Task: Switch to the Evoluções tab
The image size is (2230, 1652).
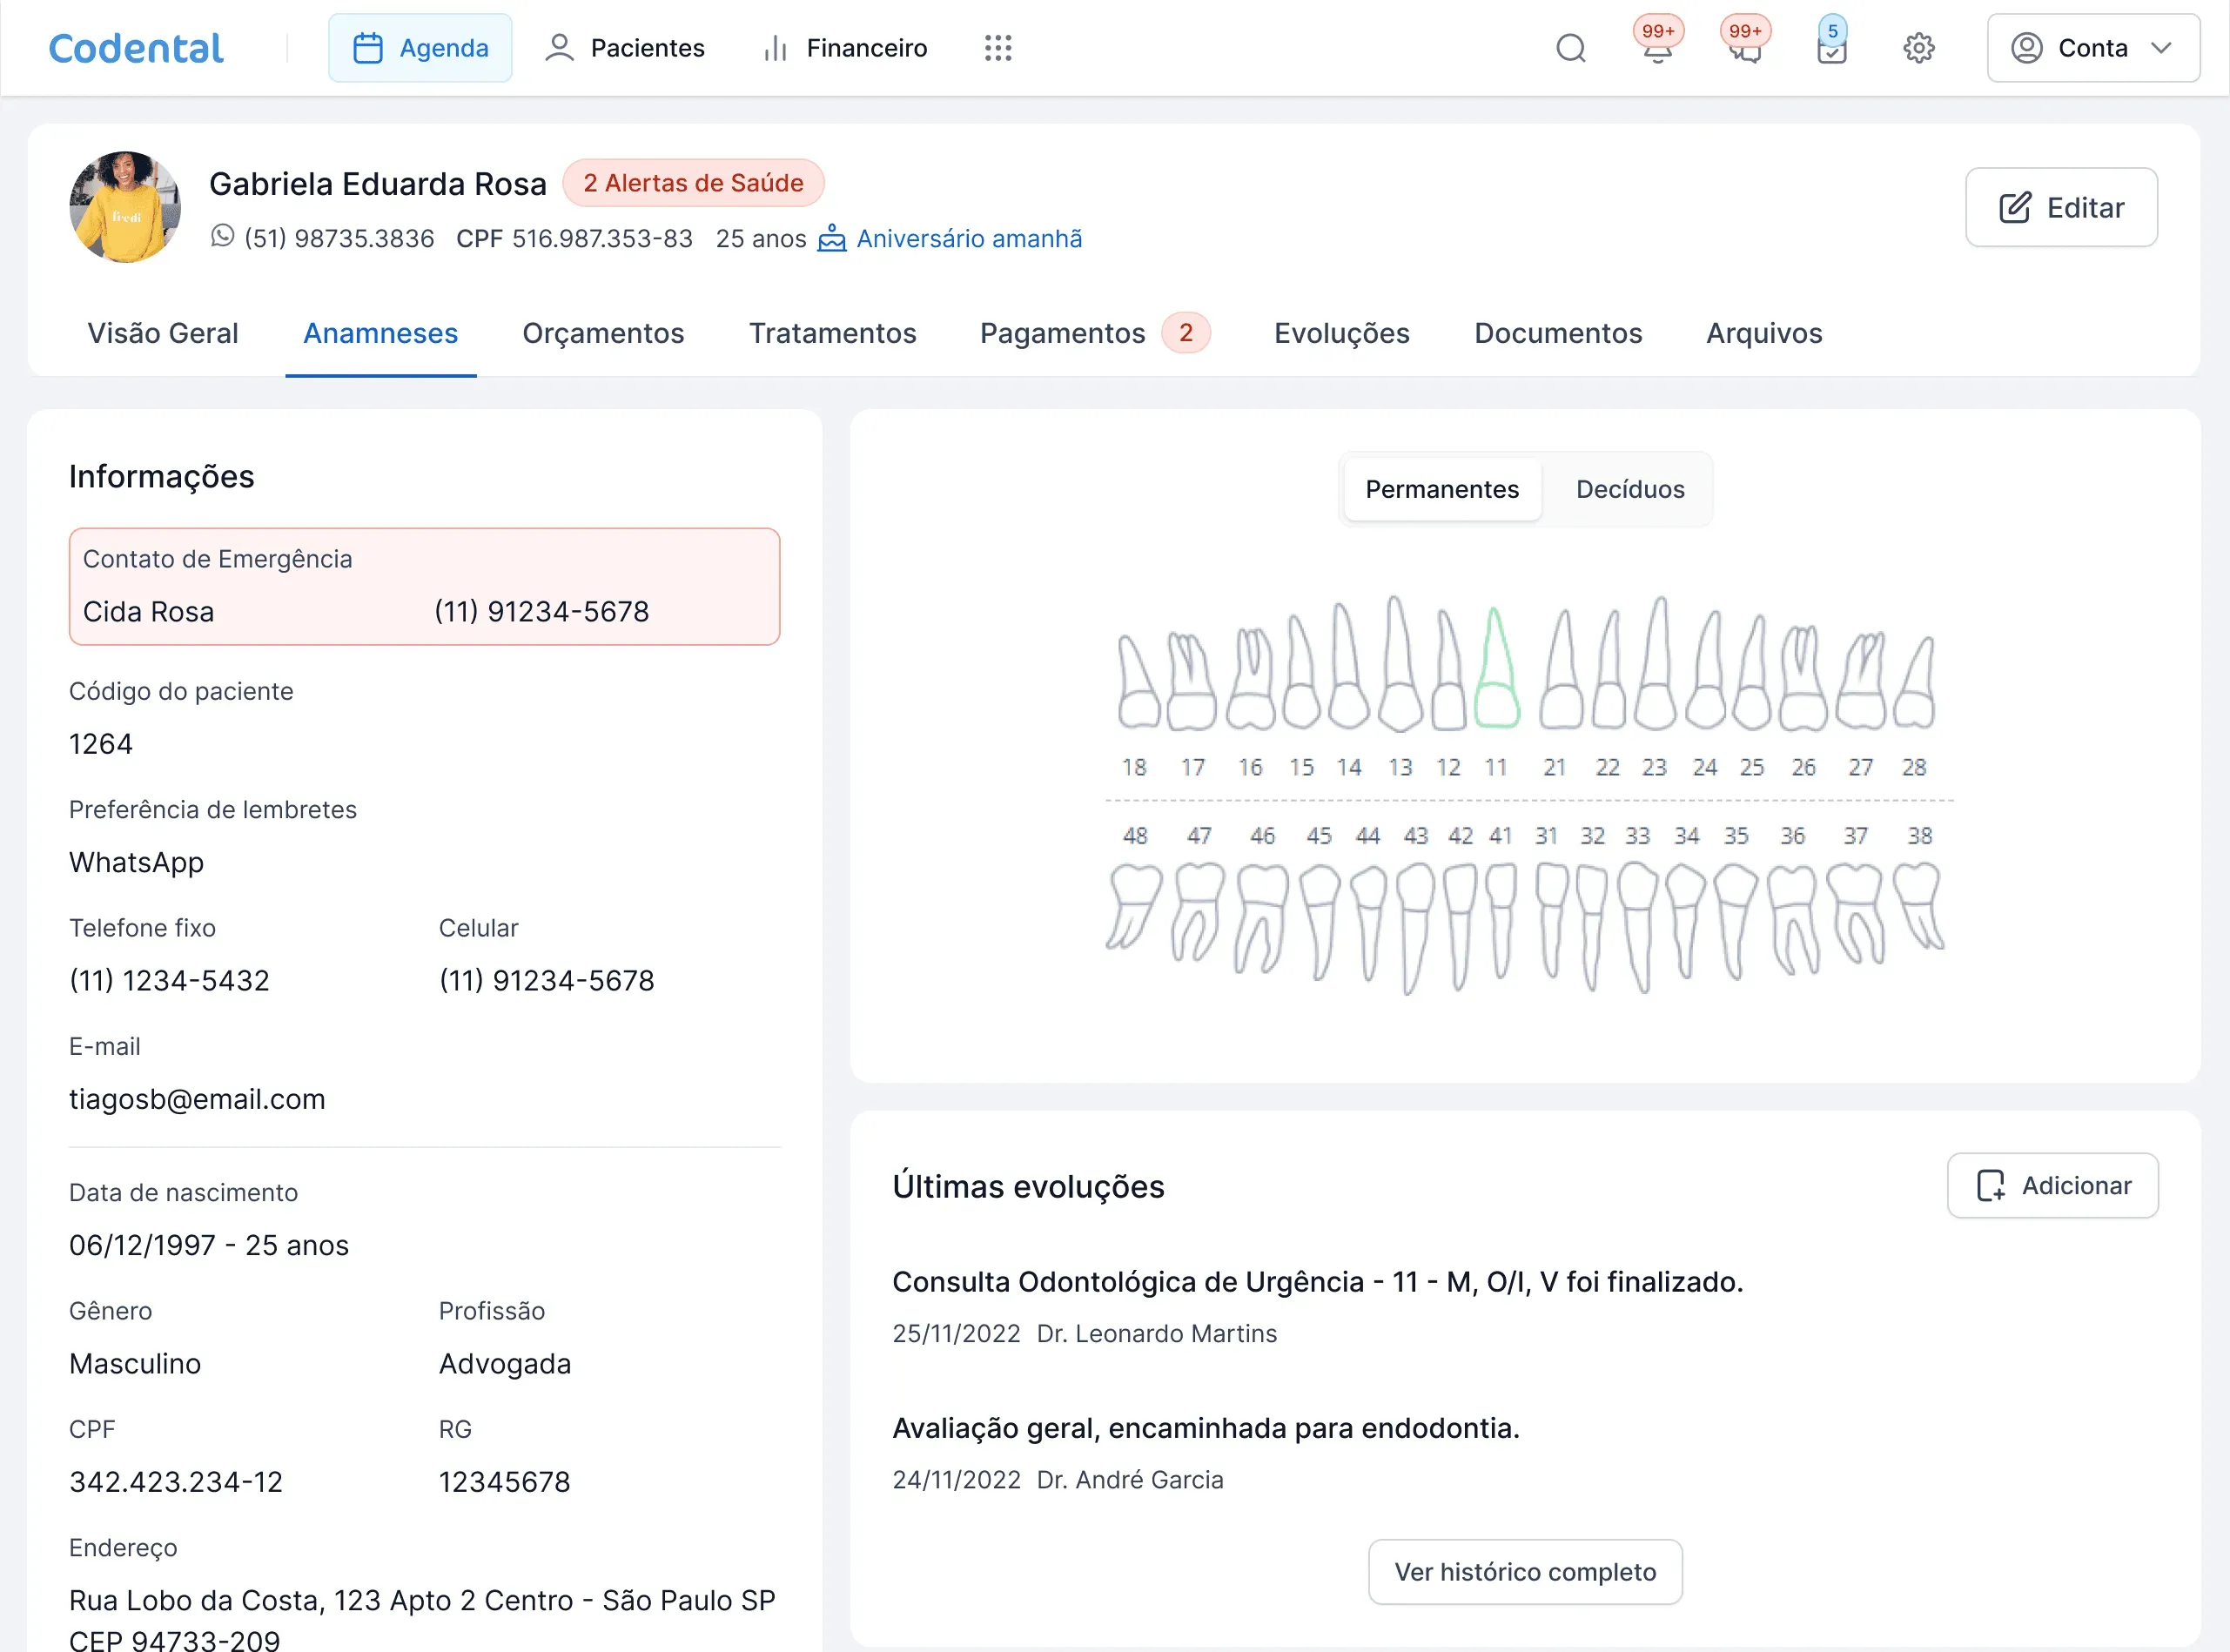Action: pos(1341,333)
